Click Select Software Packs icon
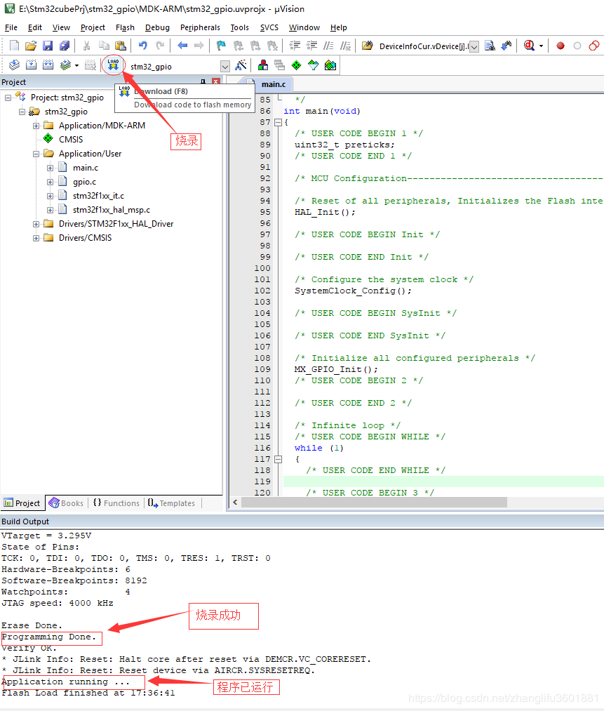Viewport: 604px width, 711px height. 313,66
